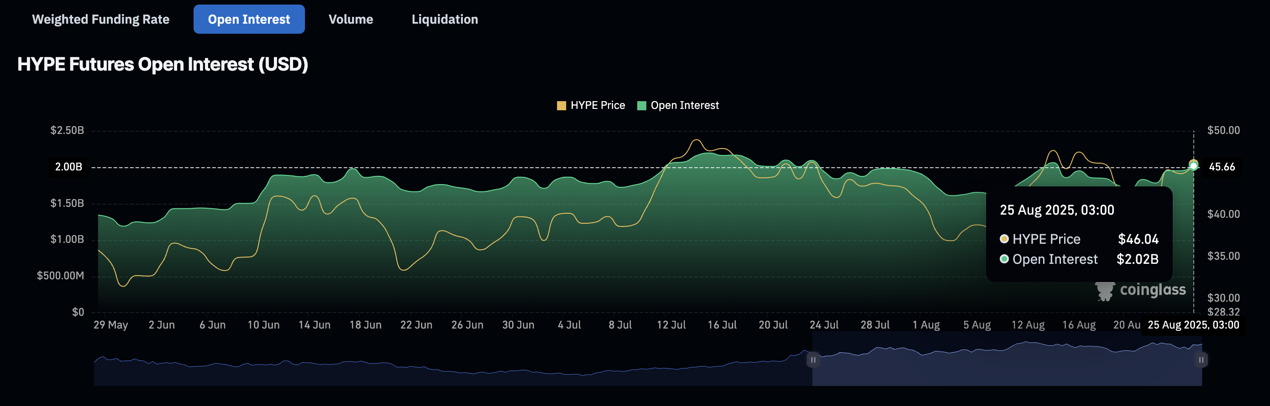
Task: Toggle the HYPE Price legend label
Action: pyautogui.click(x=597, y=105)
